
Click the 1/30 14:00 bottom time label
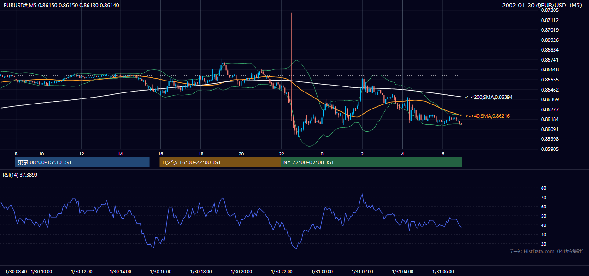120,272
